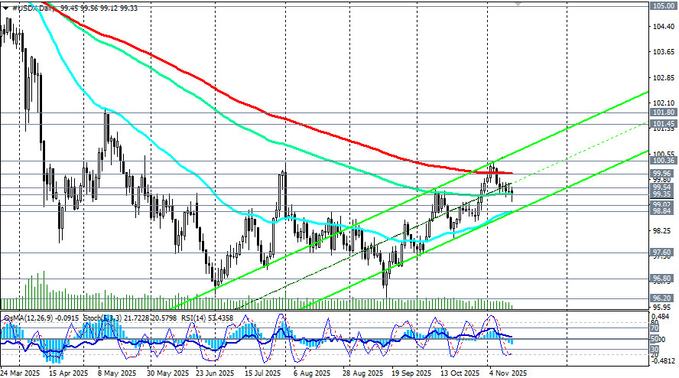Viewport: 679px width, 378px height.
Task: Select the 97.60 horizontal level label
Action: pos(662,253)
